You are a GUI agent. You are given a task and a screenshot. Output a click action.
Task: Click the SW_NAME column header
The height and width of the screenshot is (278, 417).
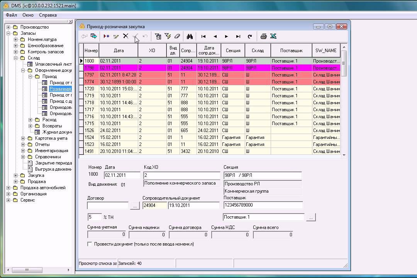pyautogui.click(x=326, y=50)
